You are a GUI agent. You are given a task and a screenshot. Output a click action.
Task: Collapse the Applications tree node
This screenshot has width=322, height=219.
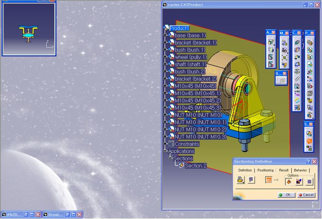(165, 151)
